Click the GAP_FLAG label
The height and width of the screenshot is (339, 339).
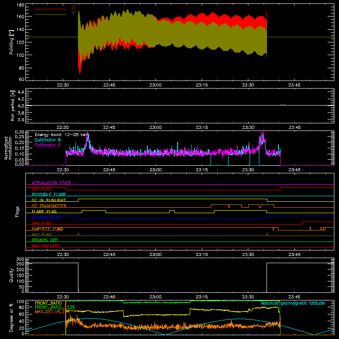click(x=42, y=189)
